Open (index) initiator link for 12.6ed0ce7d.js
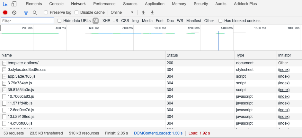 (284, 110)
